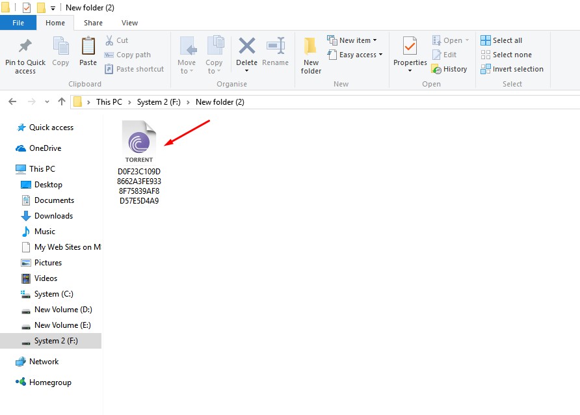Open Downloads in navigation pane
580x415 pixels.
coord(53,216)
